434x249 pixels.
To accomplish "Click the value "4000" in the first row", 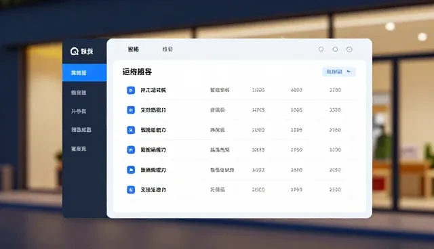I will click(x=296, y=90).
